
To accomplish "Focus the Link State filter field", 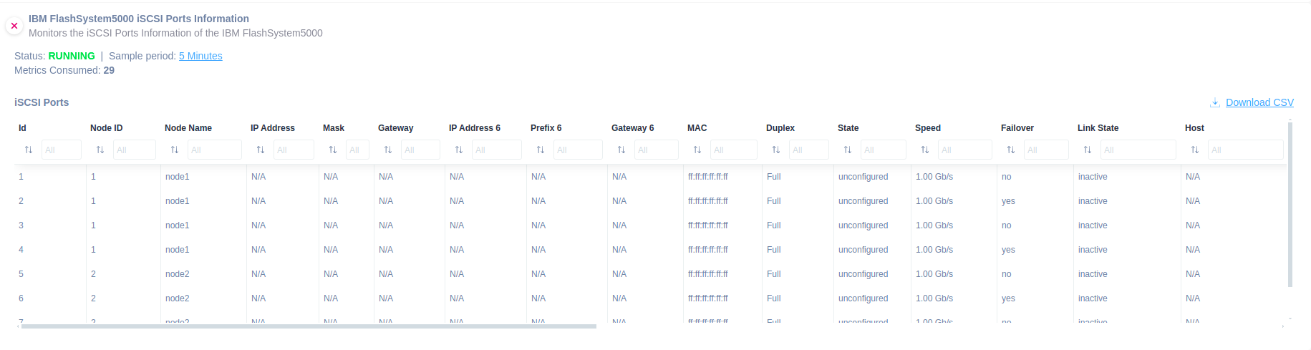I will point(1138,150).
